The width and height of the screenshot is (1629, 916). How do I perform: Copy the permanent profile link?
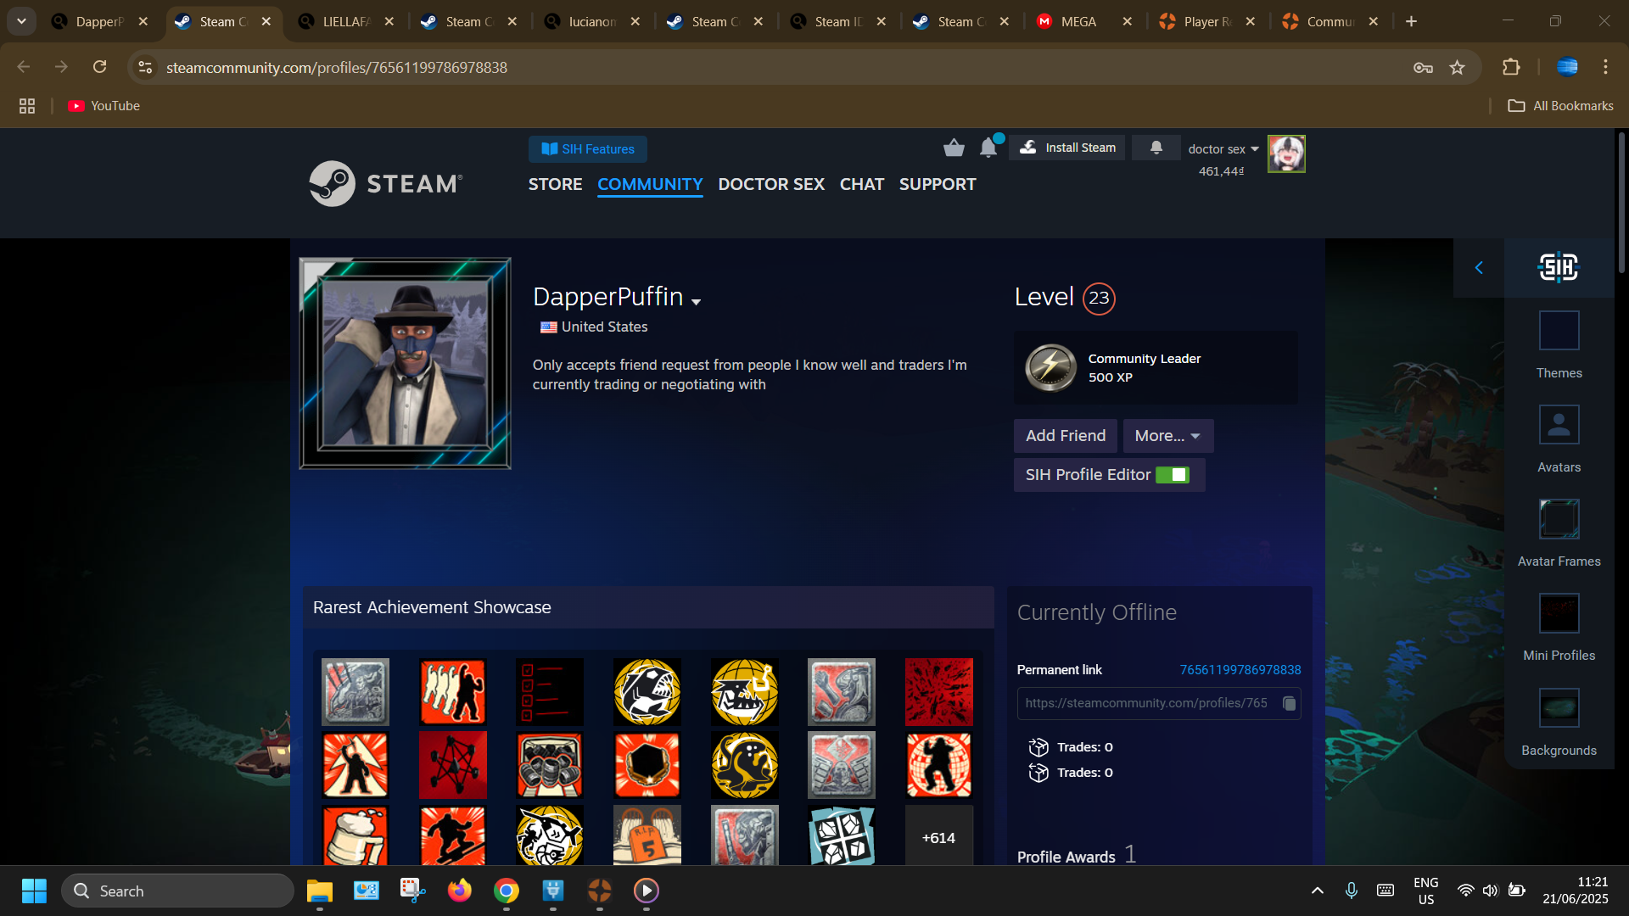pyautogui.click(x=1289, y=703)
